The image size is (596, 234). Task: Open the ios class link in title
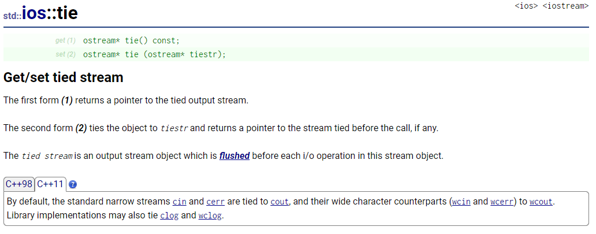(33, 13)
